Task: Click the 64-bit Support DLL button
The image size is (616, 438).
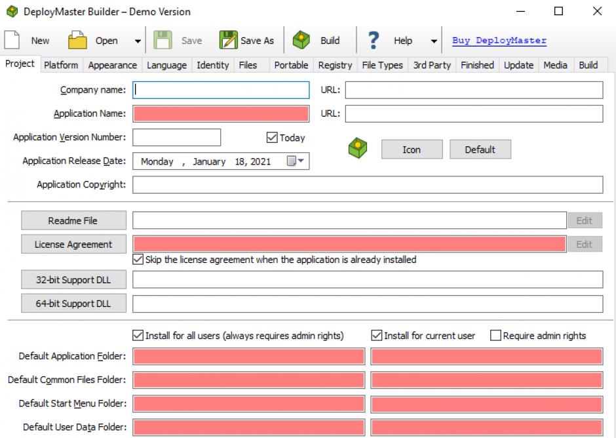Action: [x=73, y=303]
